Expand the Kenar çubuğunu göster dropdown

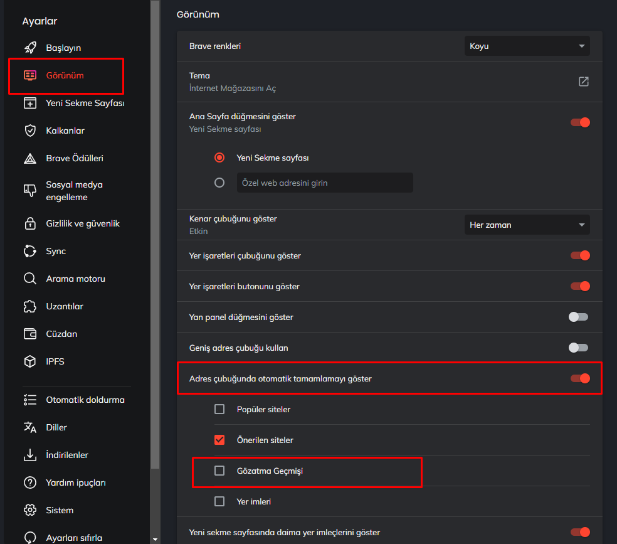527,225
